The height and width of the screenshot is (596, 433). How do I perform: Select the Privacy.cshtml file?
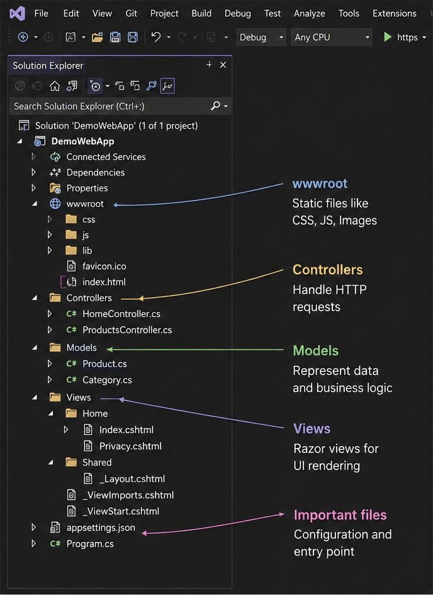pyautogui.click(x=130, y=446)
